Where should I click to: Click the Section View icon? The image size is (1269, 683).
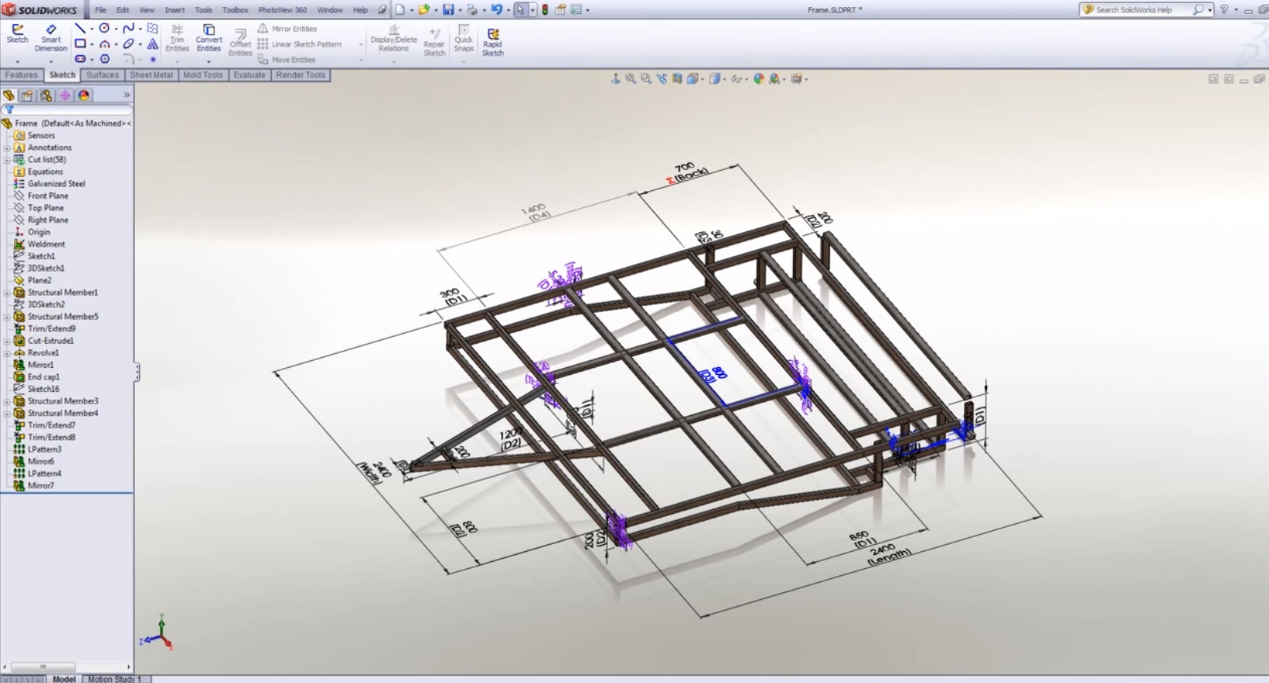(677, 79)
